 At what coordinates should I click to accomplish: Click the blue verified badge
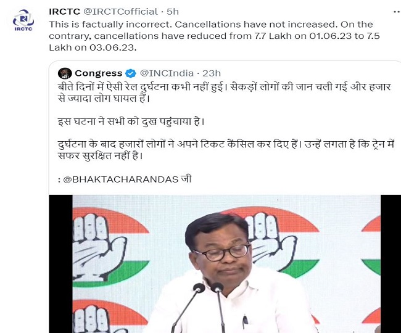click(x=131, y=73)
